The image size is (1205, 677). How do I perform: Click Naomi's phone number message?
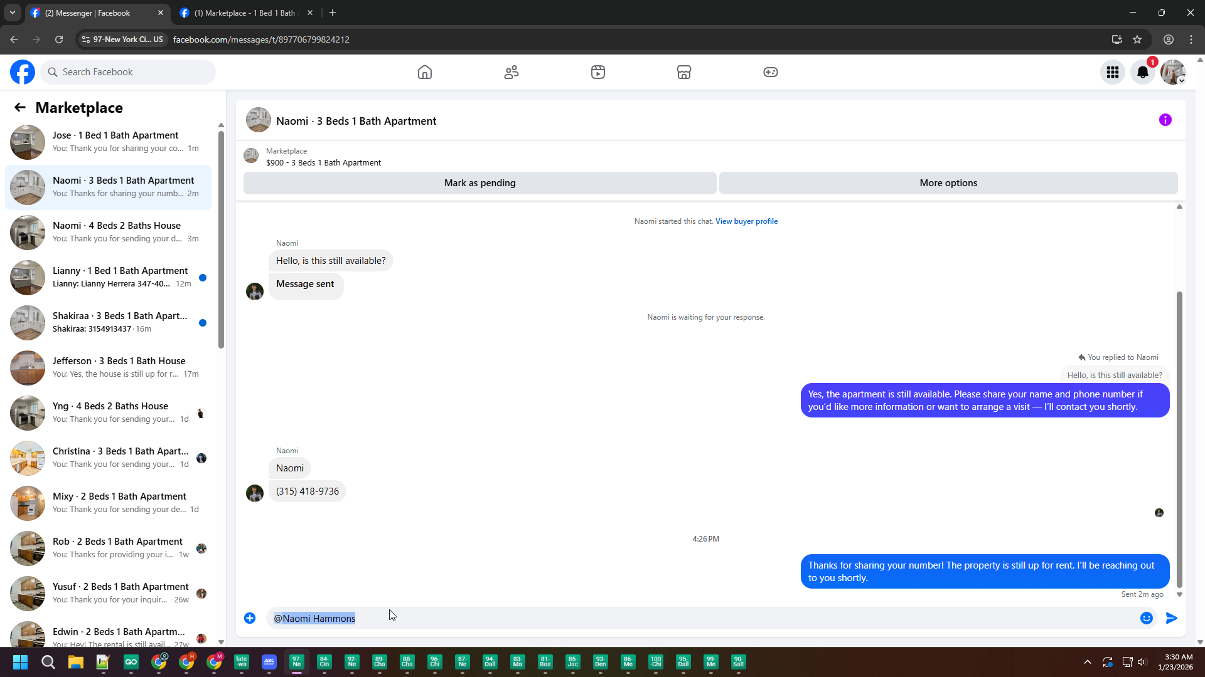pyautogui.click(x=308, y=491)
